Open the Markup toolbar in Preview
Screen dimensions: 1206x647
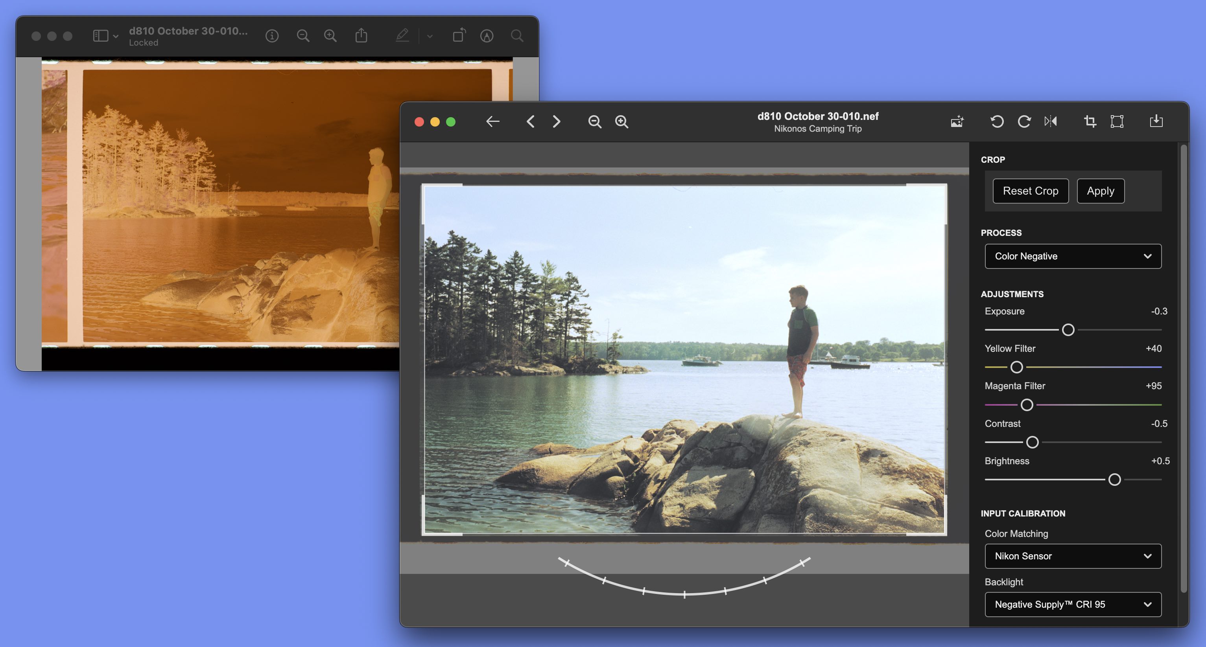(x=403, y=35)
